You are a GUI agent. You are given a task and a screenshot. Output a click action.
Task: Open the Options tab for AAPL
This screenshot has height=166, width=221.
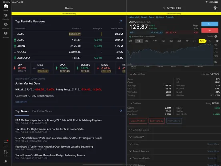click(160, 17)
